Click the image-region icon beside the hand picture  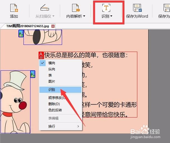tap(21, 34)
